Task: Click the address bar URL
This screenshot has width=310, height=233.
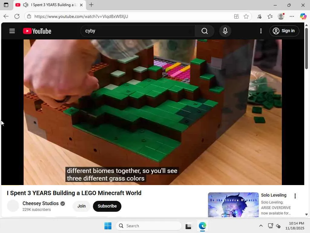Action: pos(81,16)
